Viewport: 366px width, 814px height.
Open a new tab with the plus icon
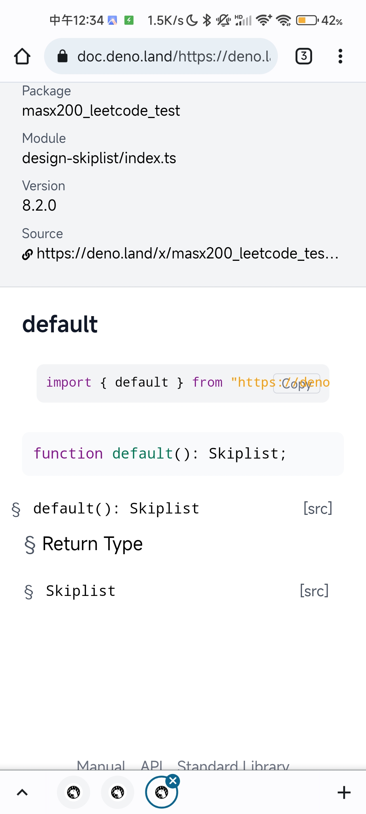pyautogui.click(x=344, y=792)
